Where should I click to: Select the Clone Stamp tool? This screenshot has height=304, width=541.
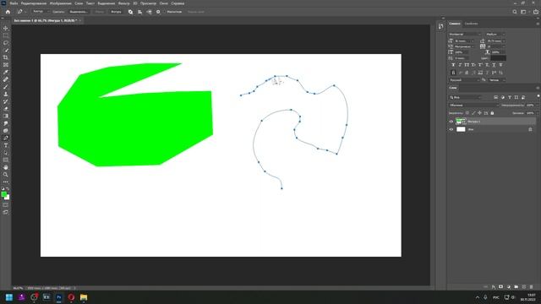(6, 94)
